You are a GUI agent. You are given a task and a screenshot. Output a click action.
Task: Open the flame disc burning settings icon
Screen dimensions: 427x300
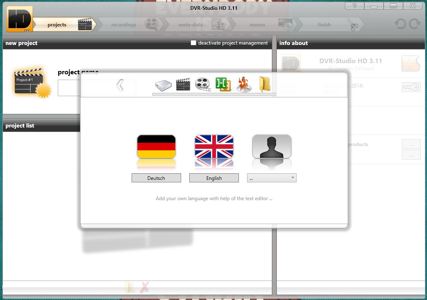(244, 85)
